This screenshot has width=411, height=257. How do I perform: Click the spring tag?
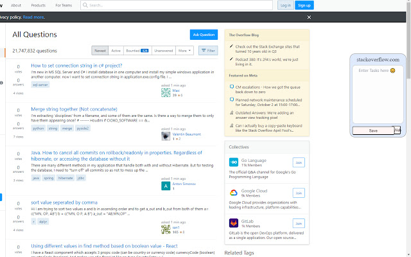click(49, 178)
